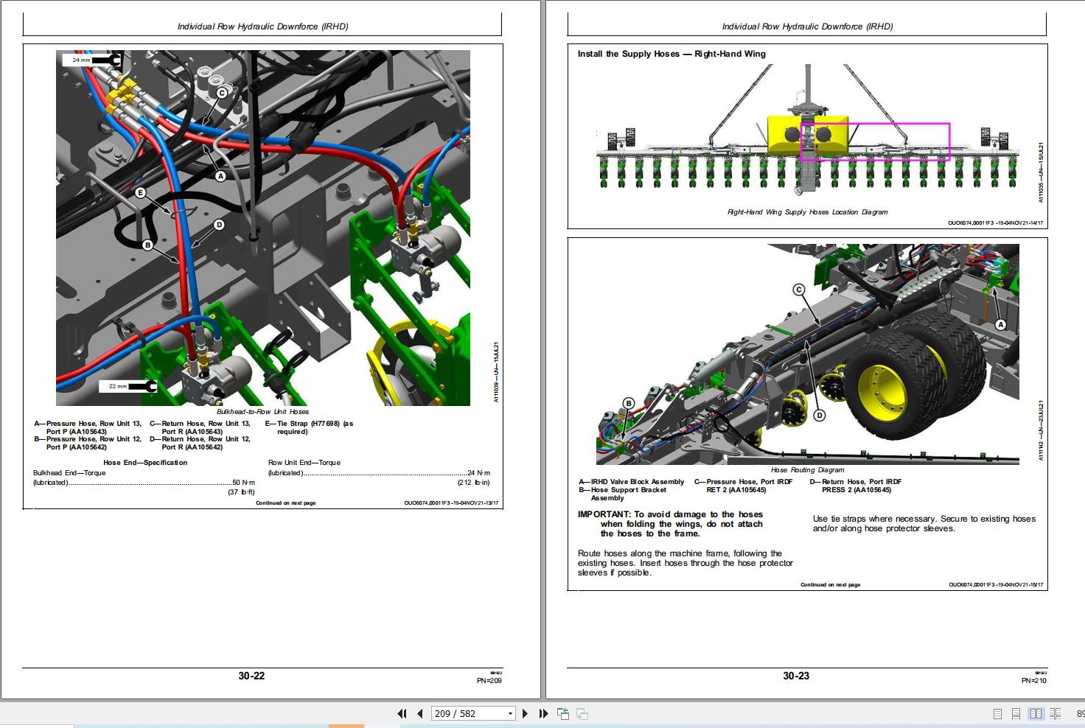Disable facing mode by selecting single page layout
Viewport: 1085px width, 728px height.
999,713
